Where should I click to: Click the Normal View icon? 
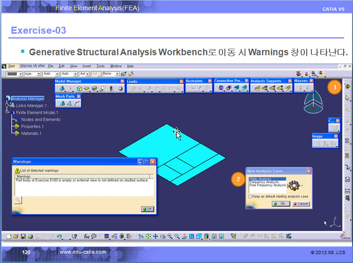pyautogui.click(x=184, y=236)
